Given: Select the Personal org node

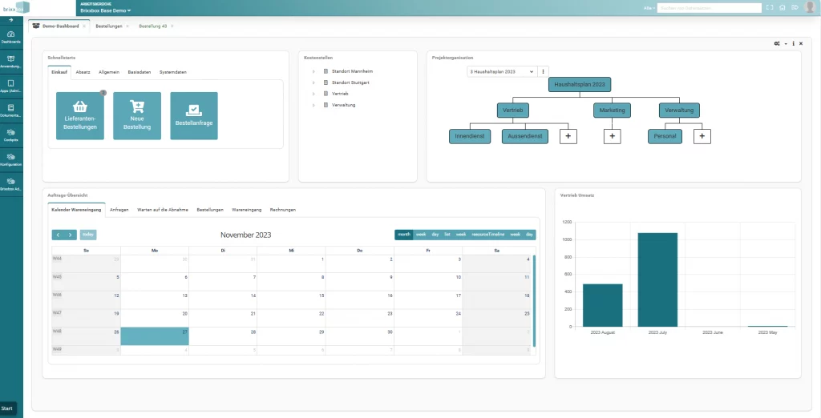Looking at the screenshot, I should click(x=665, y=137).
